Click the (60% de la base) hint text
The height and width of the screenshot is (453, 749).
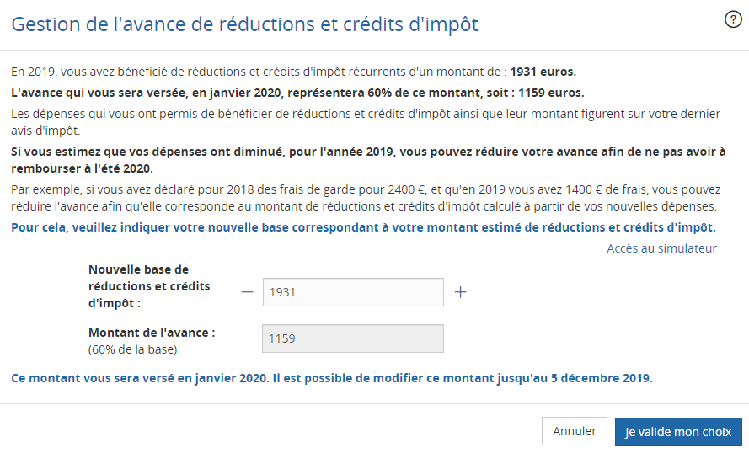point(133,349)
